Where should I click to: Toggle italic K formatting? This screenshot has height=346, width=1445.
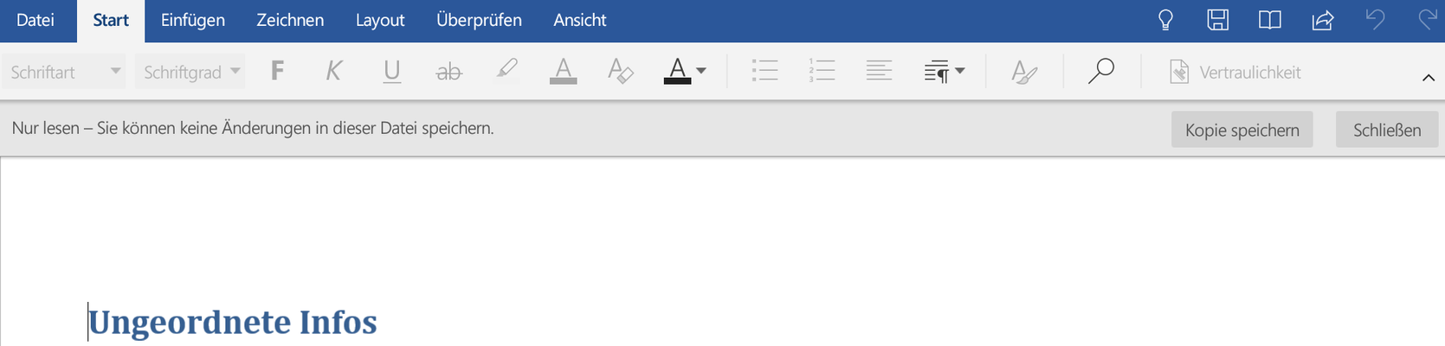click(x=334, y=71)
